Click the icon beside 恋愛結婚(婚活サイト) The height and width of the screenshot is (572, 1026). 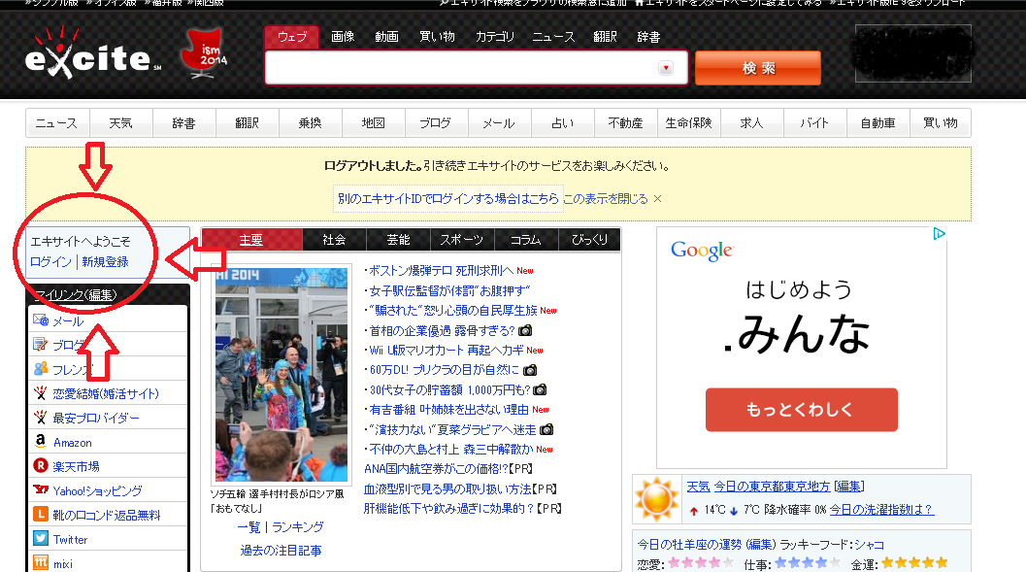(x=41, y=392)
